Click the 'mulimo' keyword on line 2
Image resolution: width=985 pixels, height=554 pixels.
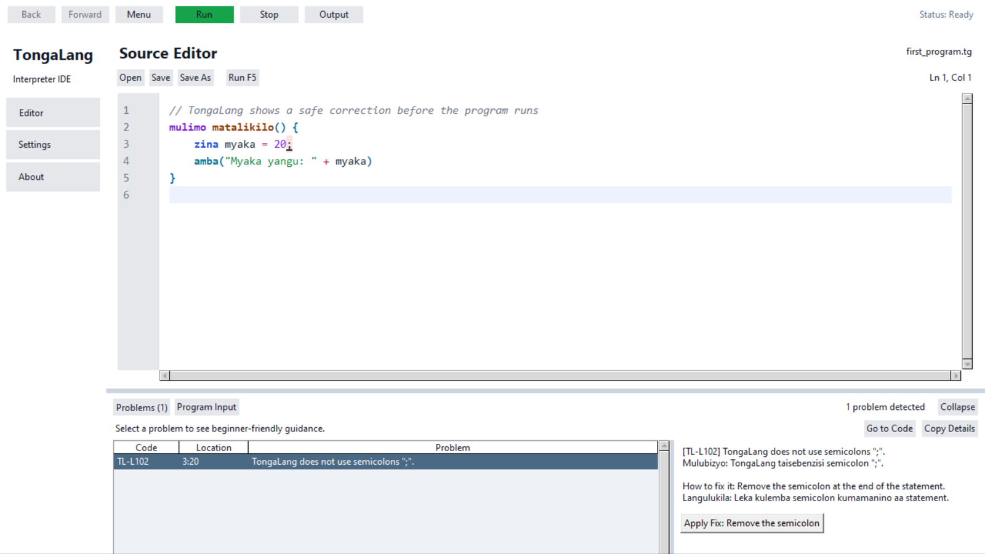pos(188,127)
